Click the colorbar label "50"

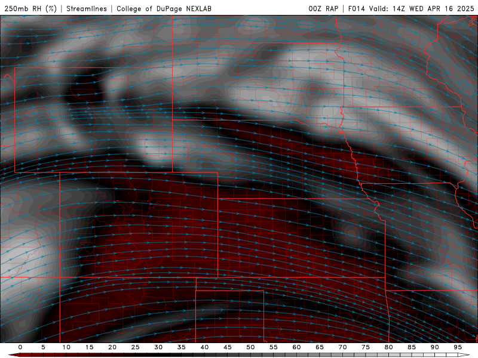[x=250, y=347]
